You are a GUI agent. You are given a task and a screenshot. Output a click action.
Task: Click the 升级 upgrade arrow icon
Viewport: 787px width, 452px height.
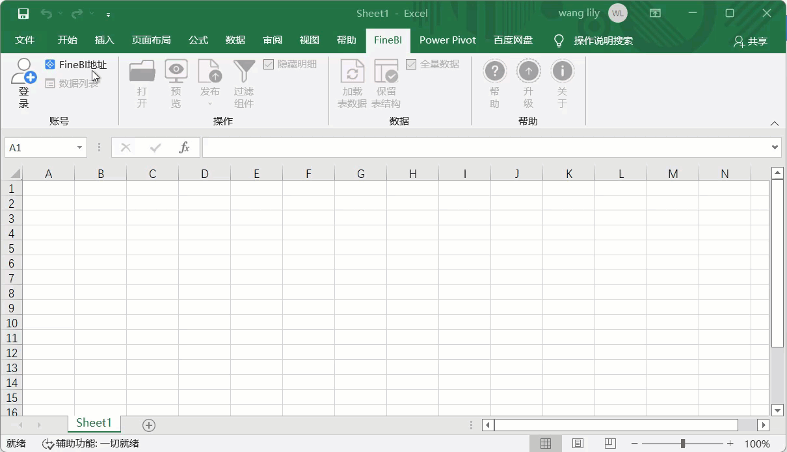[x=528, y=71]
